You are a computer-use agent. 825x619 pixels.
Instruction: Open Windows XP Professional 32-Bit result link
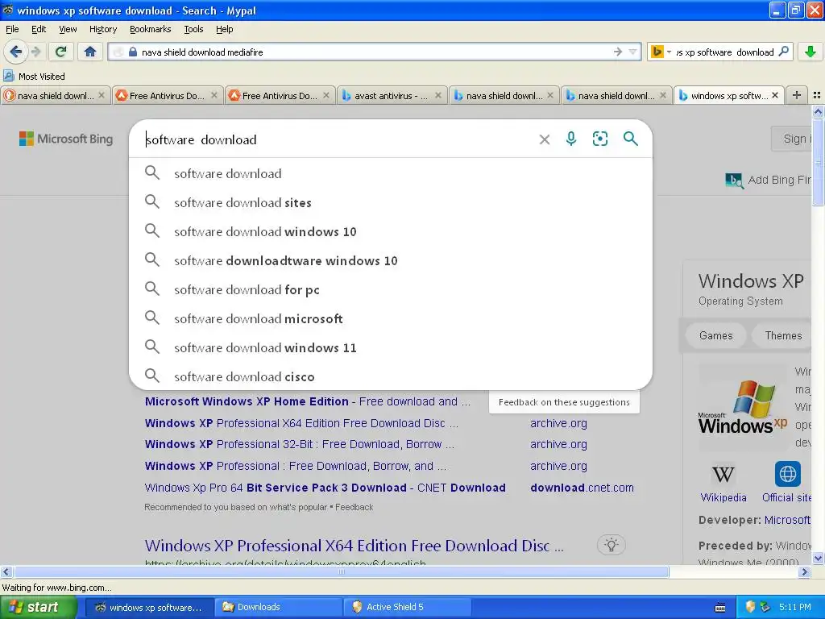[300, 444]
